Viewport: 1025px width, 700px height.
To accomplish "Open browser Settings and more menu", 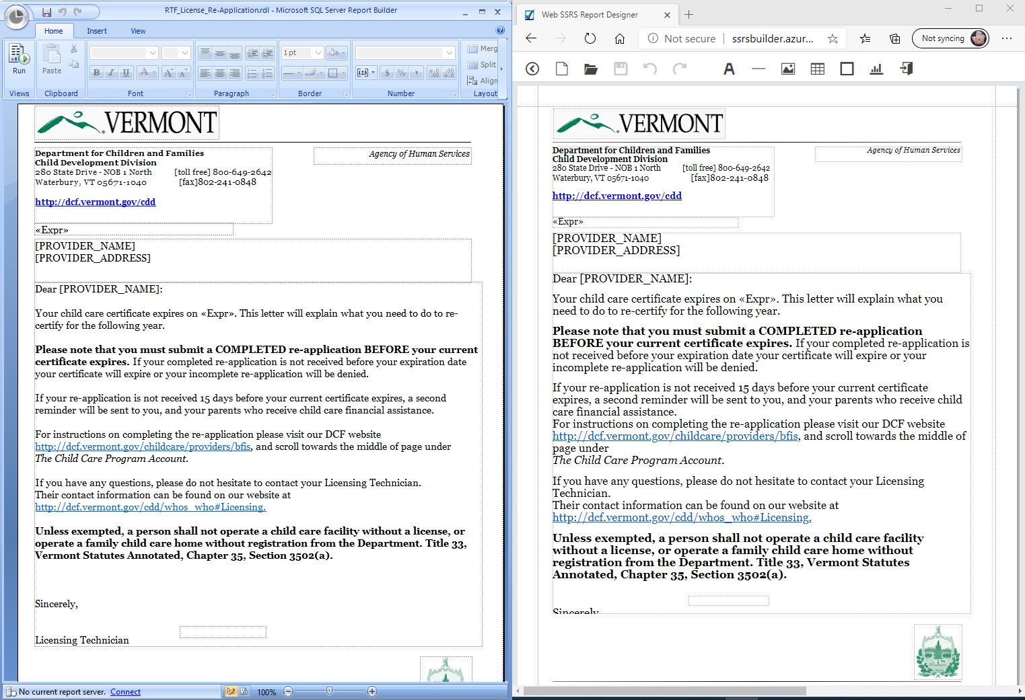I will click(x=1007, y=38).
